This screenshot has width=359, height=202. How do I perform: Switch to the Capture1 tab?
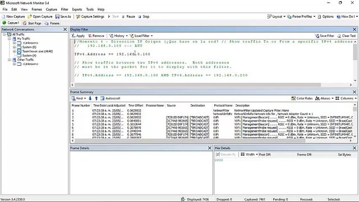point(11,23)
